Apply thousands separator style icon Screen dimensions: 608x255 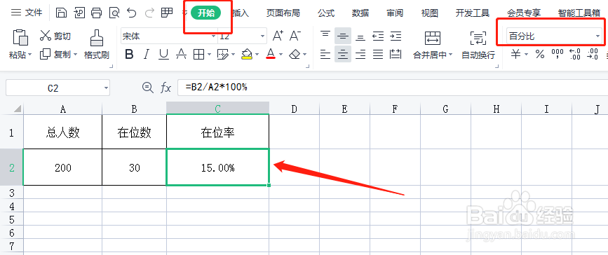[558, 54]
